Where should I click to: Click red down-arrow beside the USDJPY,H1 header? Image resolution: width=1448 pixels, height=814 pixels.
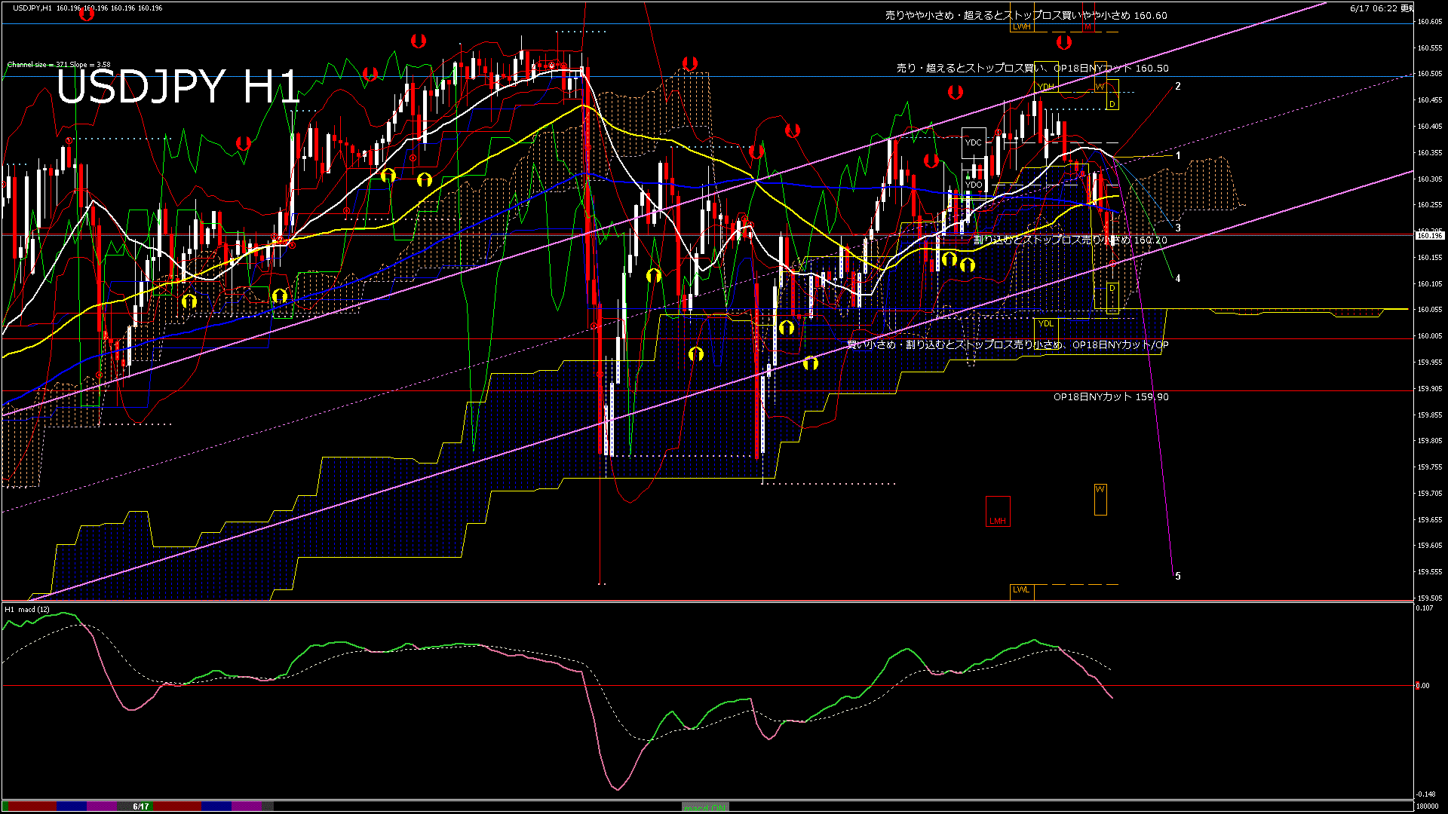(x=87, y=14)
